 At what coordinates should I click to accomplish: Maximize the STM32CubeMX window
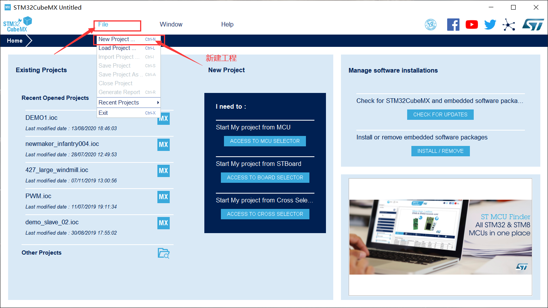[x=513, y=7]
